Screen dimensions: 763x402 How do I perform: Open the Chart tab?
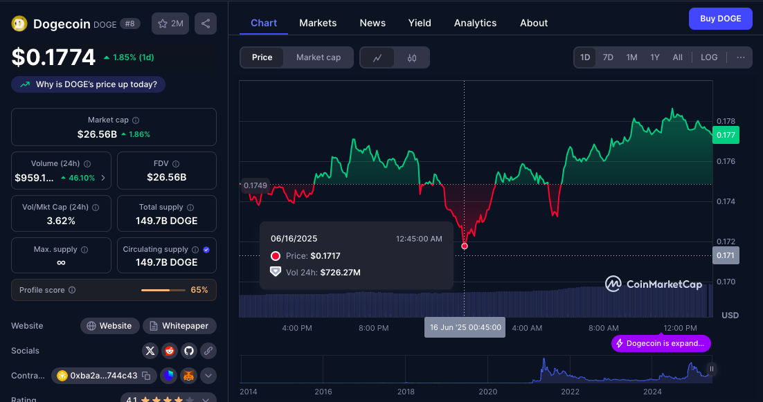point(264,23)
